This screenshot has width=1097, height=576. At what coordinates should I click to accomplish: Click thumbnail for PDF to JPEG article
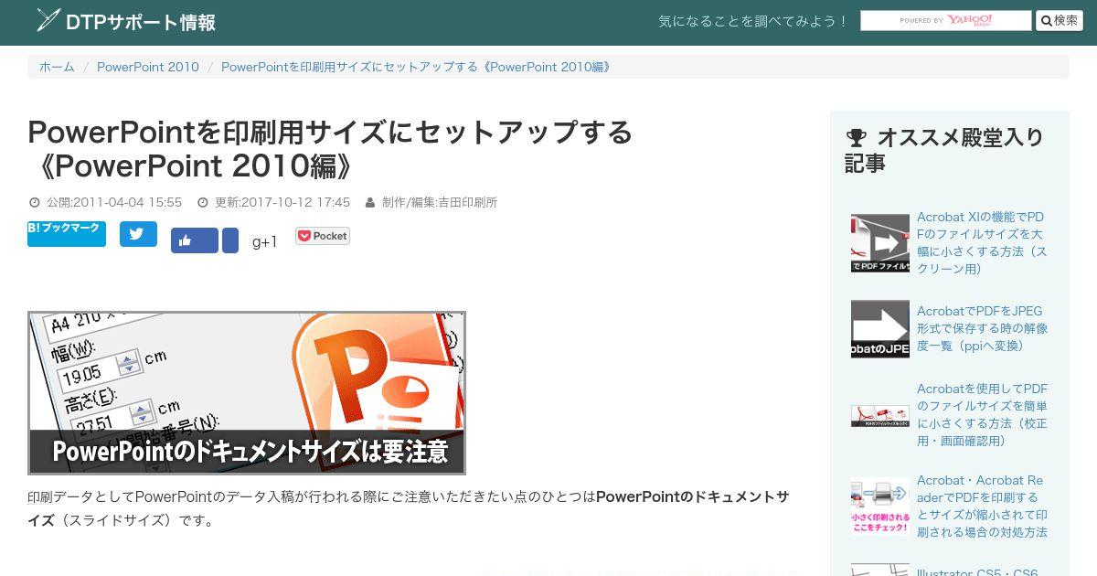tap(880, 328)
